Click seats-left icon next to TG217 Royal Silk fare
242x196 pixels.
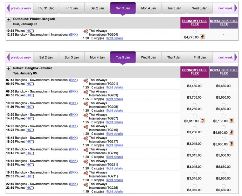point(231,144)
